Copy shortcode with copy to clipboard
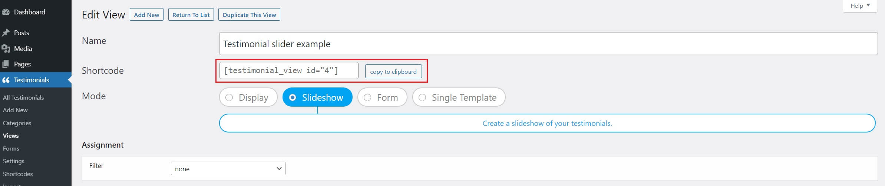The image size is (885, 186). (x=393, y=71)
